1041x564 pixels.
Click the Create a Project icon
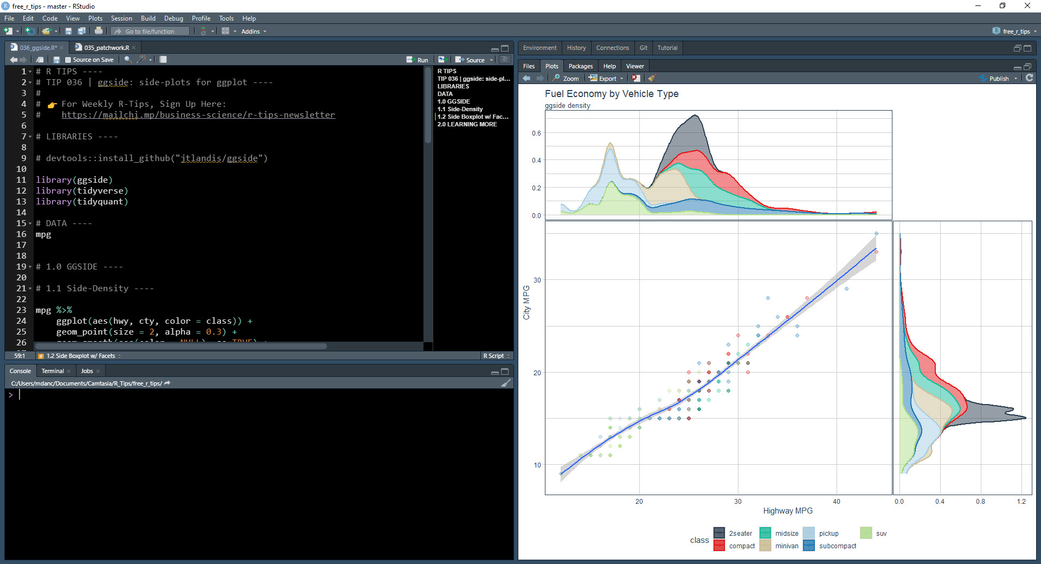pyautogui.click(x=30, y=31)
